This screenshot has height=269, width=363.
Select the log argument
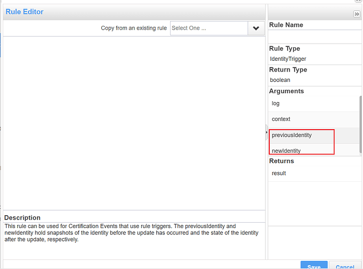[276, 103]
